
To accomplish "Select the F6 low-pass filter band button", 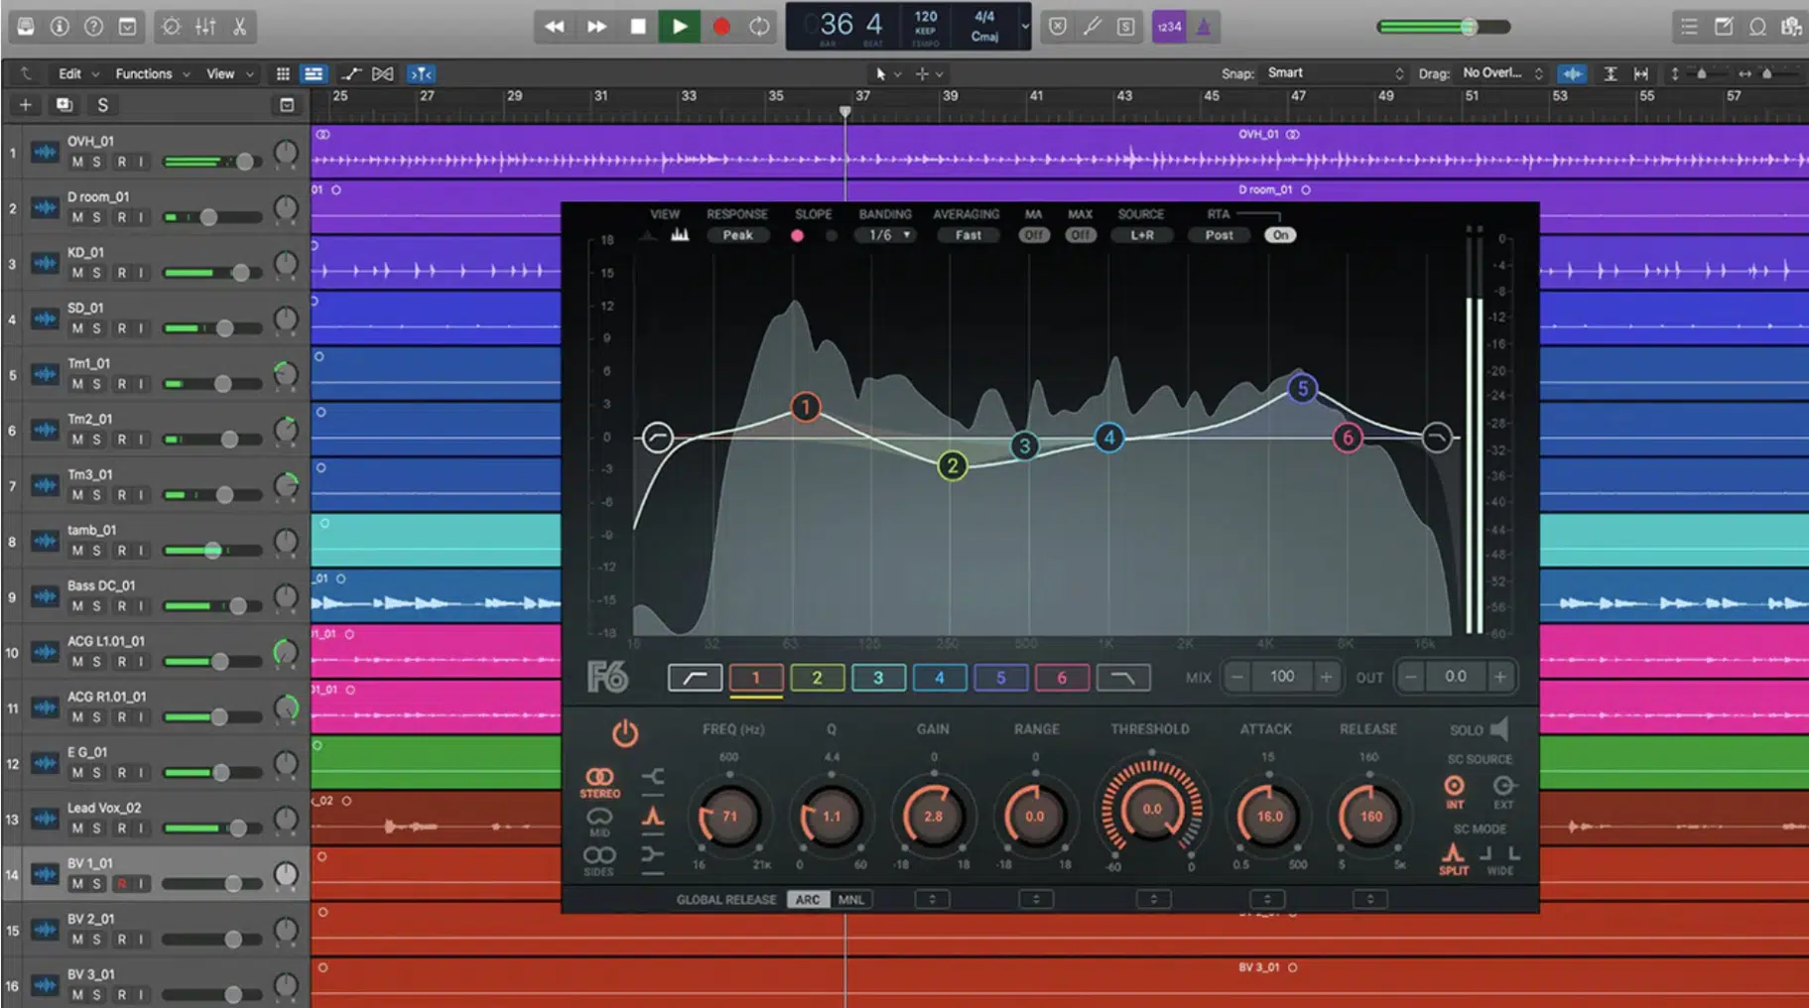I will pyautogui.click(x=1122, y=678).
